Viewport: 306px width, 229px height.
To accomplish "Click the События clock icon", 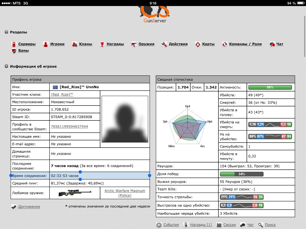I will 159,225.
